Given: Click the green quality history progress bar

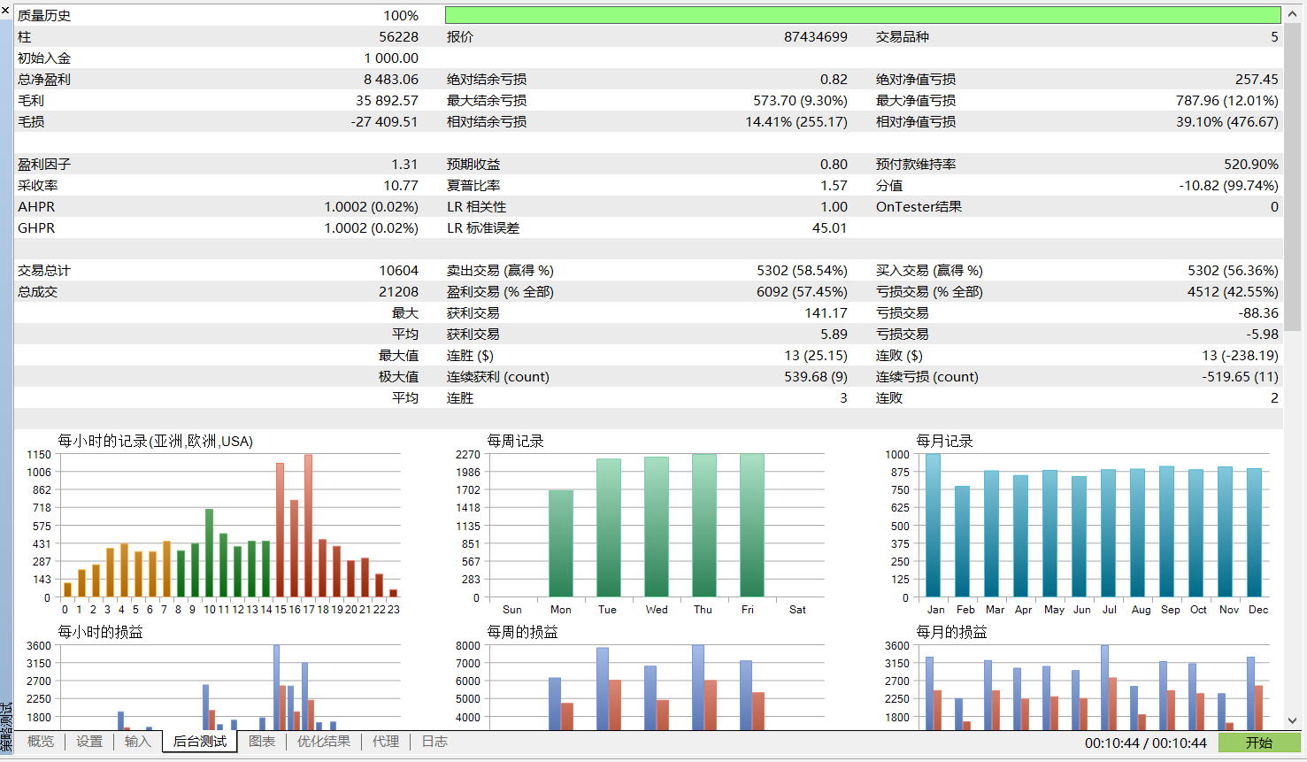Looking at the screenshot, I should pos(863,14).
